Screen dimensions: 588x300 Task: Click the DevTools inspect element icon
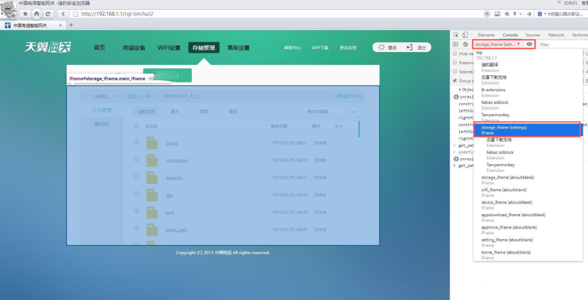(x=455, y=35)
